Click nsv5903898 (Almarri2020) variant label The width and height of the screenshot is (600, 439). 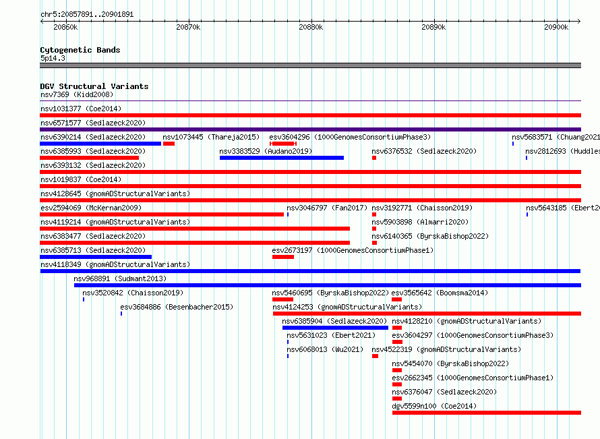point(420,222)
